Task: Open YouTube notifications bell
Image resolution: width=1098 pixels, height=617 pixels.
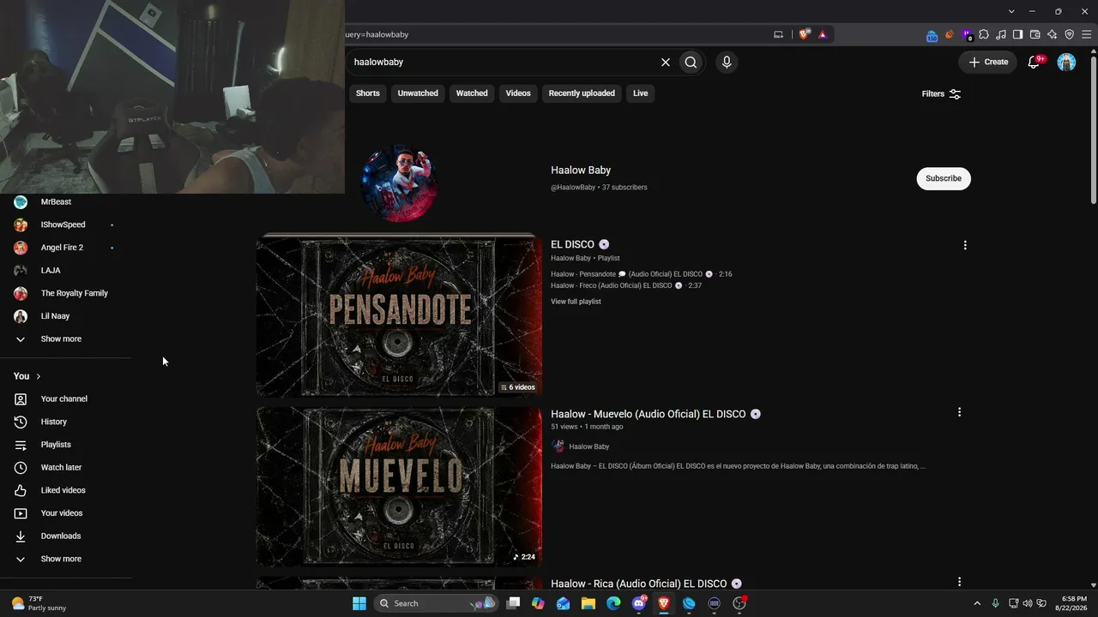Action: click(x=1034, y=62)
